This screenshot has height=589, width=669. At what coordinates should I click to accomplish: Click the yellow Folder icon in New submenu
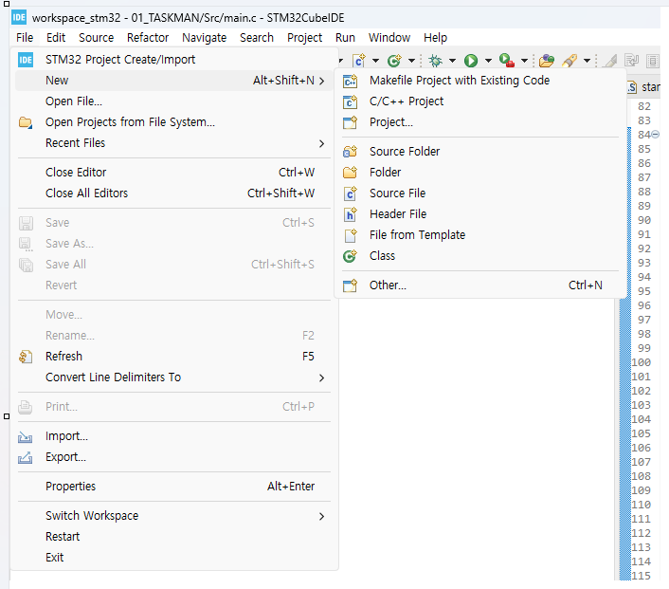(x=351, y=173)
